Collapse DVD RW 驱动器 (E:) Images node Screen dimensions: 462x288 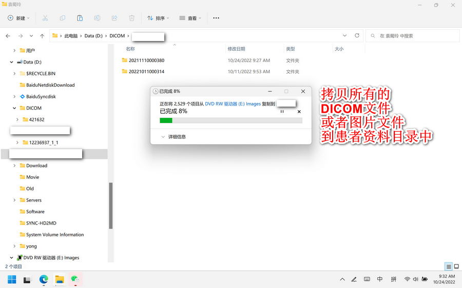pos(11,258)
